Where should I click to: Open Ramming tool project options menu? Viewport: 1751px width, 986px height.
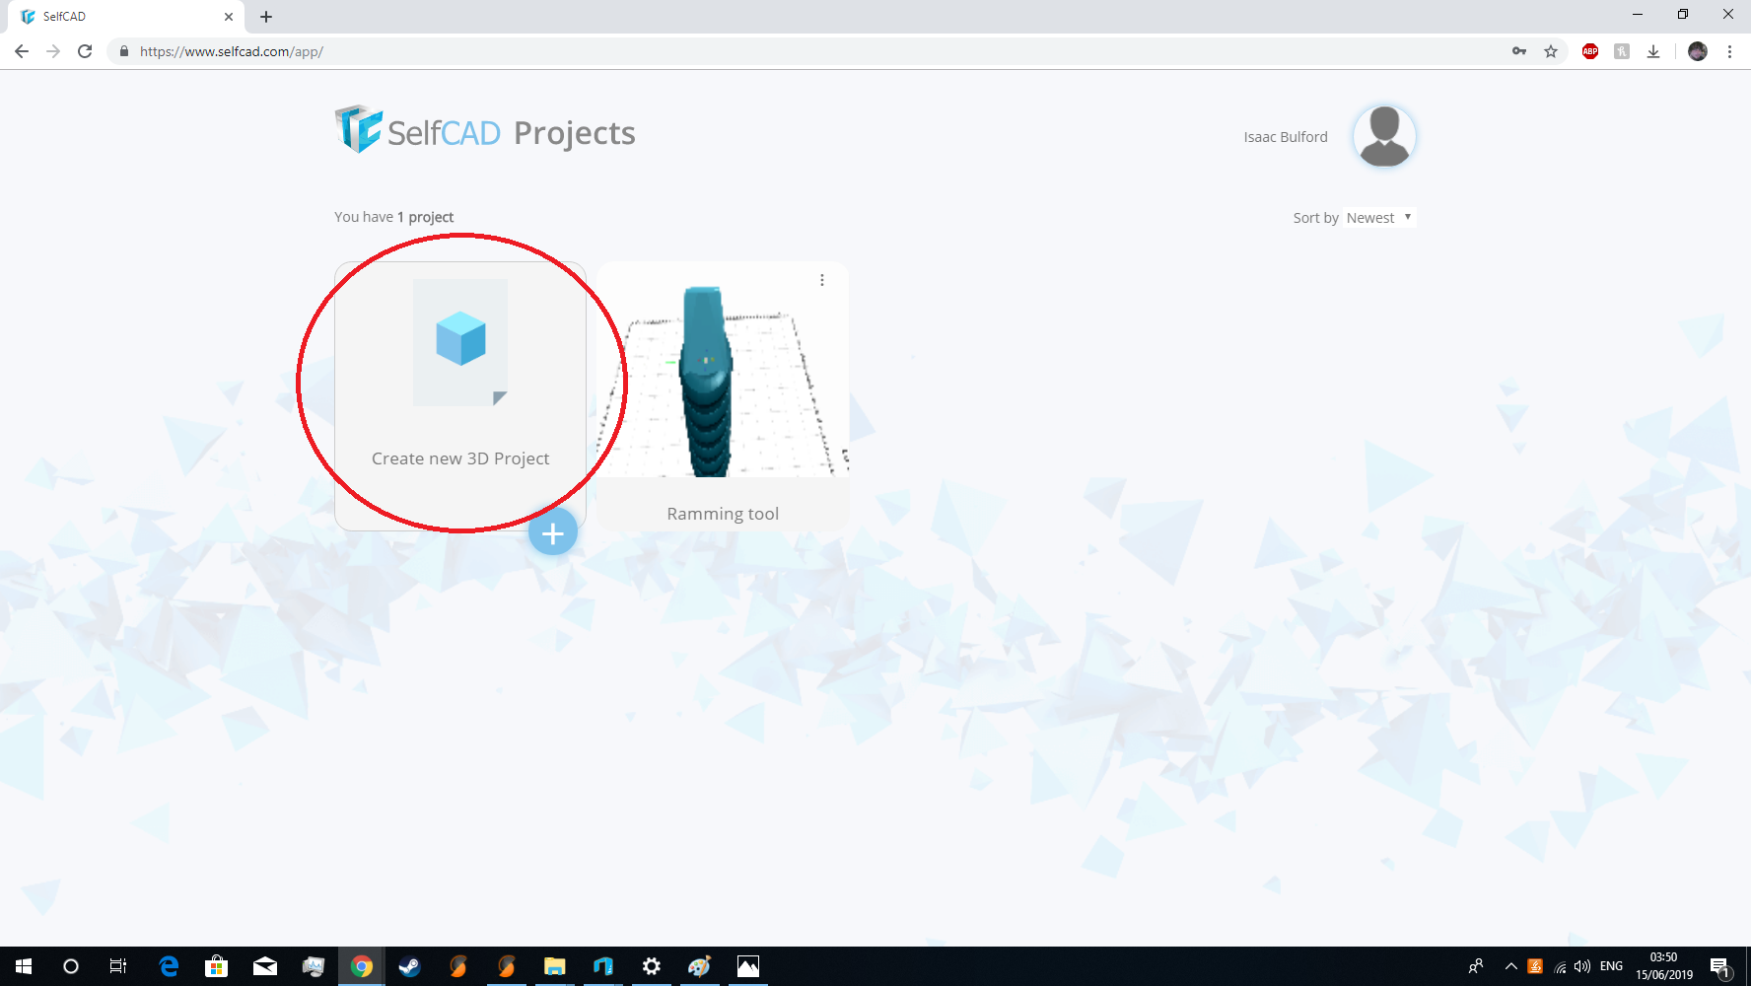tap(821, 280)
